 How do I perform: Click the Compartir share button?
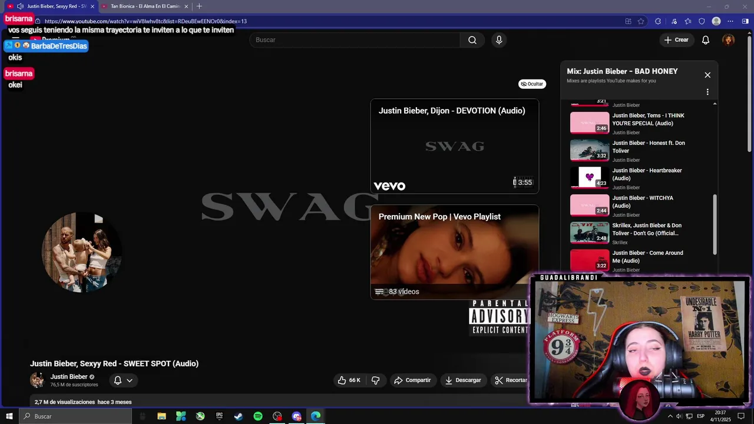(412, 380)
